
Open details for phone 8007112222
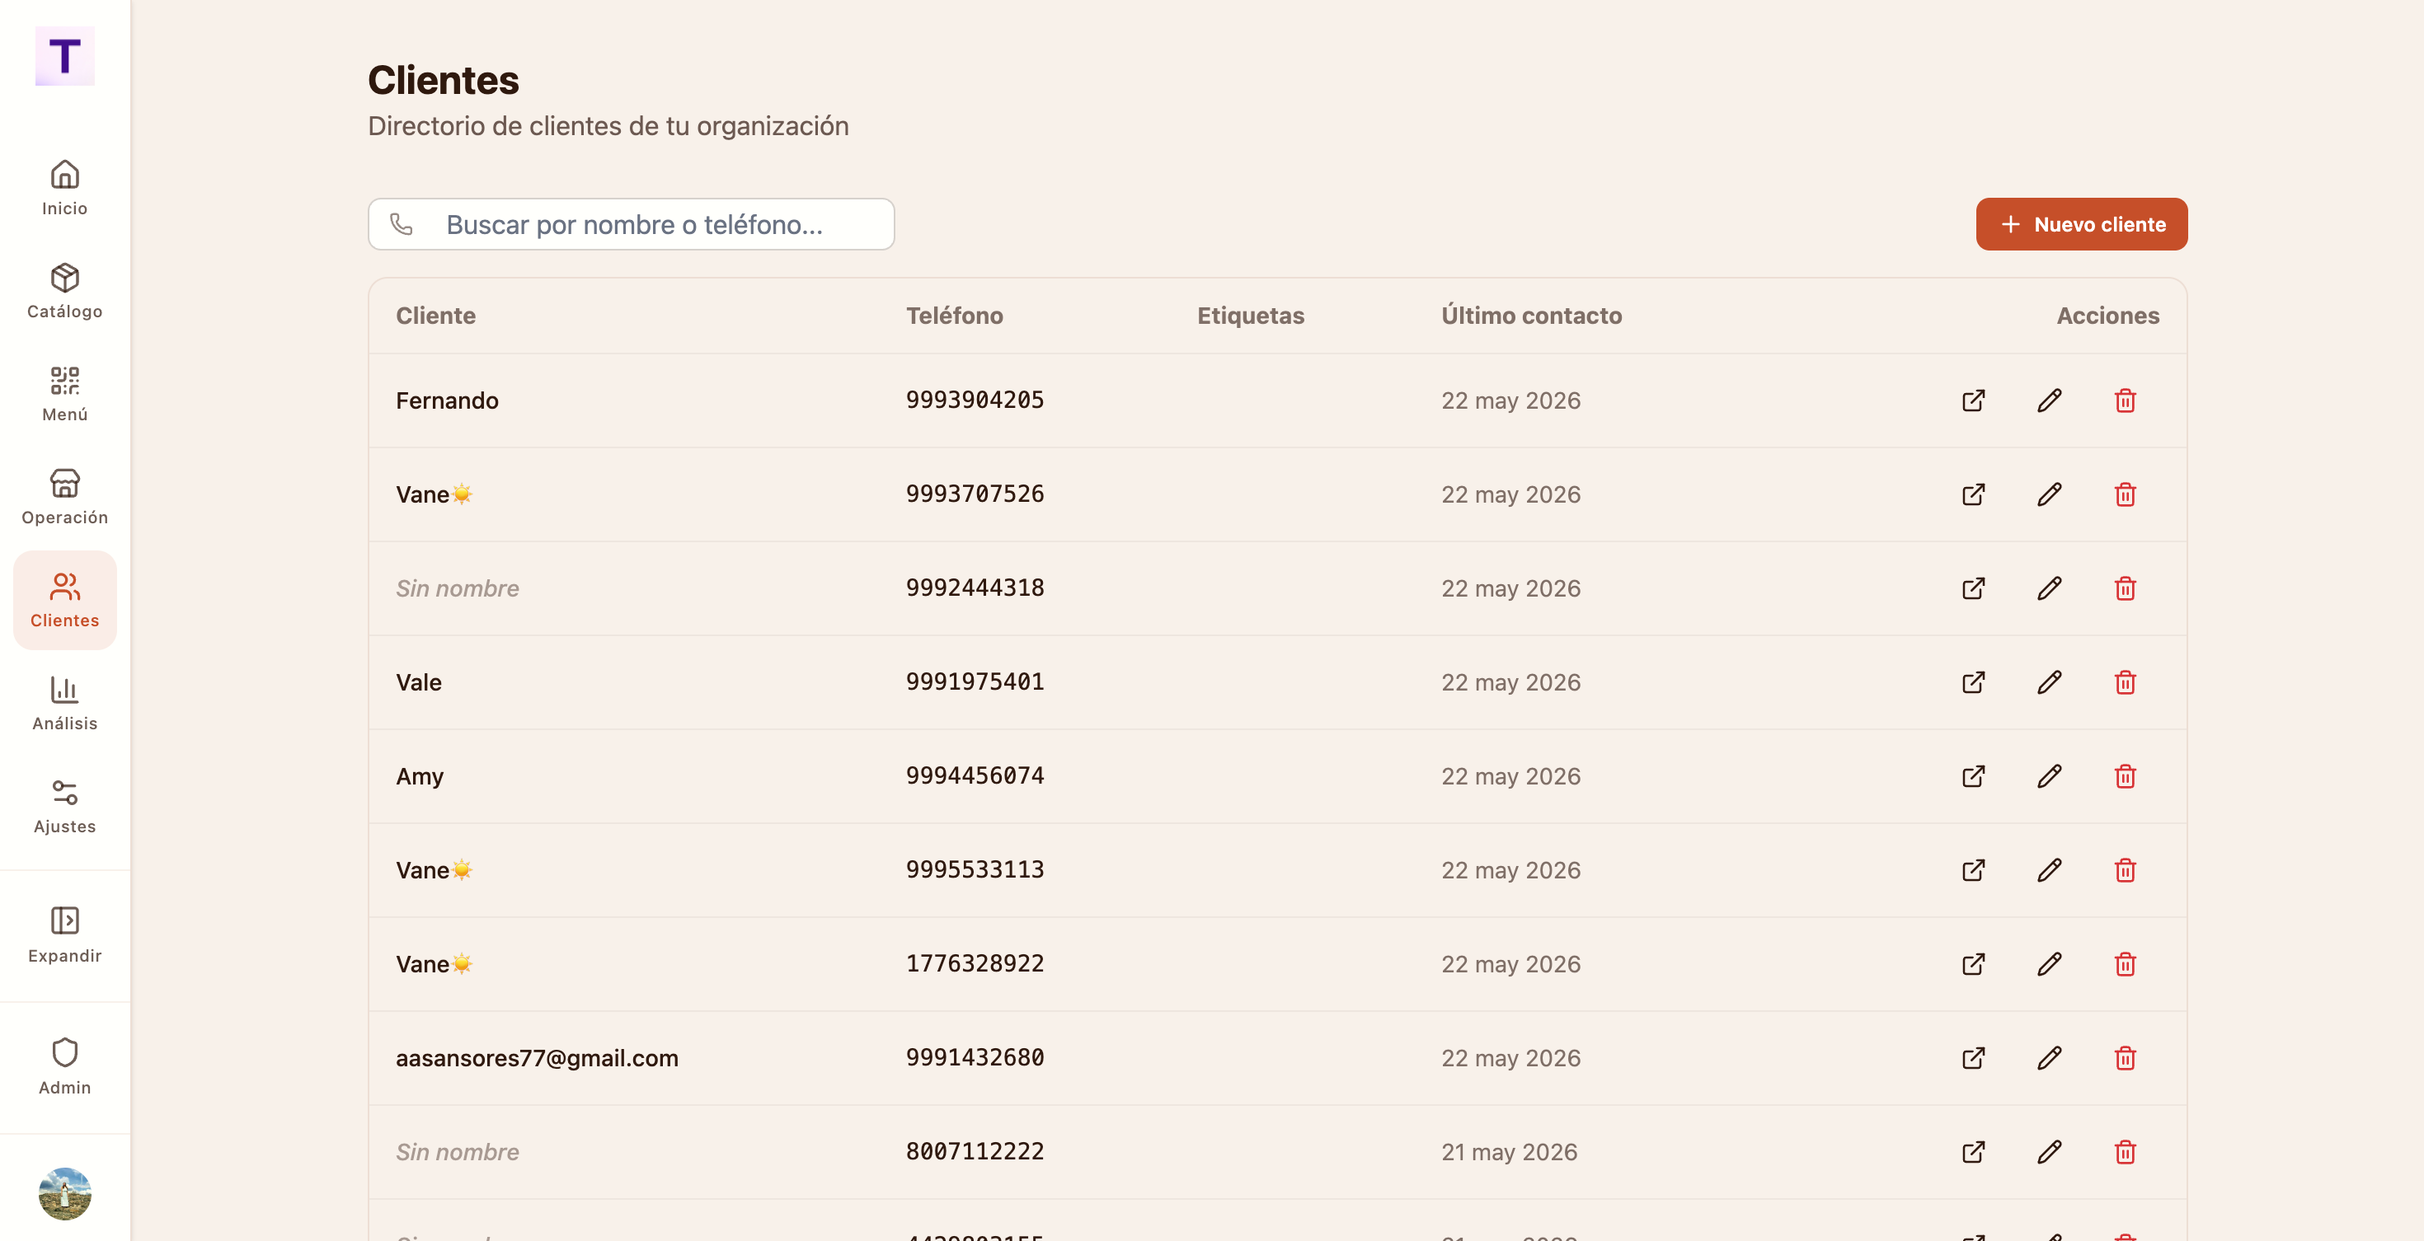point(1973,1153)
